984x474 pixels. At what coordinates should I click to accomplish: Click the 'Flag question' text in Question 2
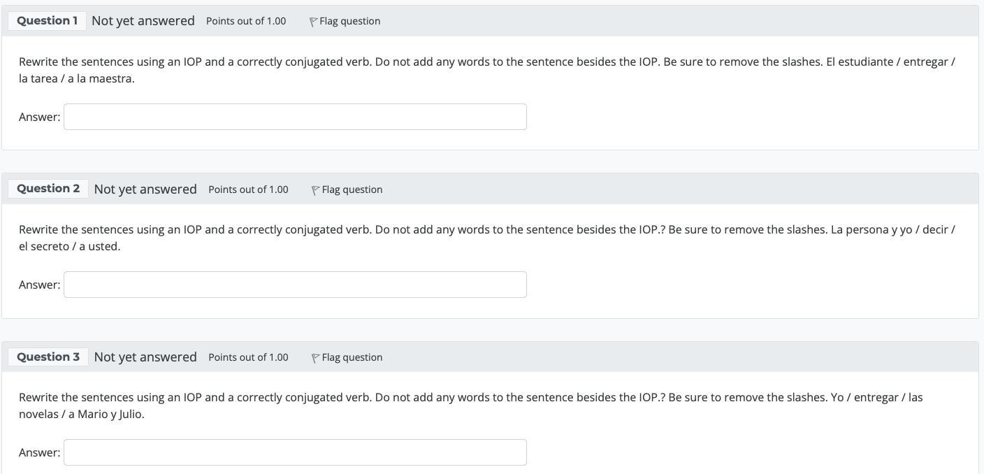pyautogui.click(x=352, y=189)
